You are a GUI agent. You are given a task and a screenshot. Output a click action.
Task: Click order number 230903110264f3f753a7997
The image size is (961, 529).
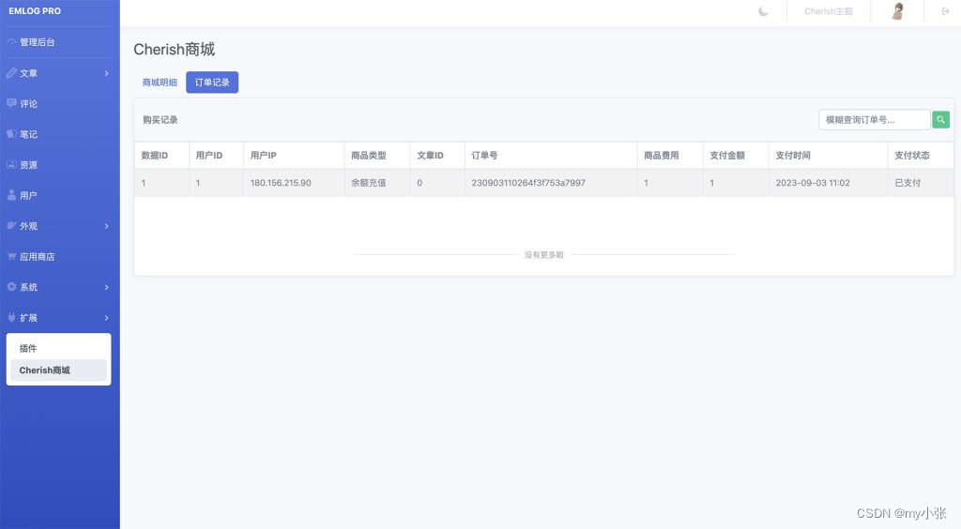pos(528,183)
